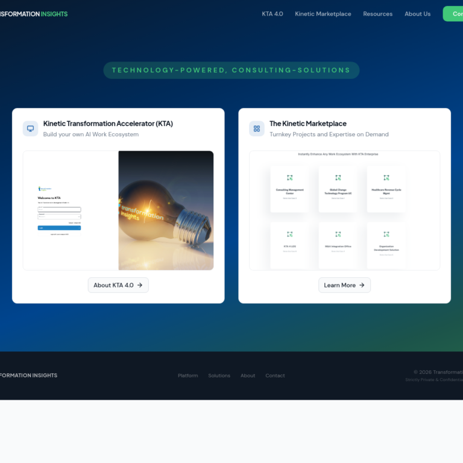Open the Platform footer link

[x=188, y=376]
